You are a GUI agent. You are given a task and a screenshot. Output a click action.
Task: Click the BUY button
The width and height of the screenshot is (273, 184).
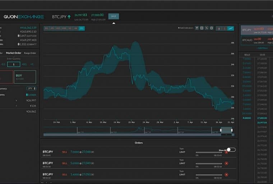(25, 77)
